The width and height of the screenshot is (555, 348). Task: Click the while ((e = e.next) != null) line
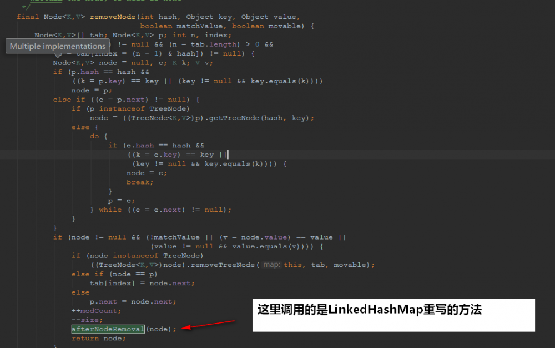(x=161, y=210)
